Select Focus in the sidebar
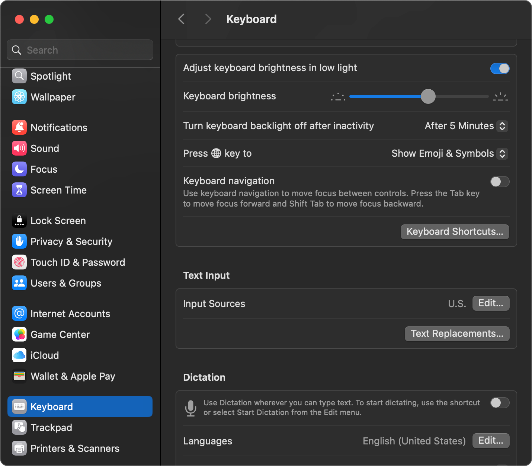Viewport: 532px width, 466px height. [x=80, y=169]
